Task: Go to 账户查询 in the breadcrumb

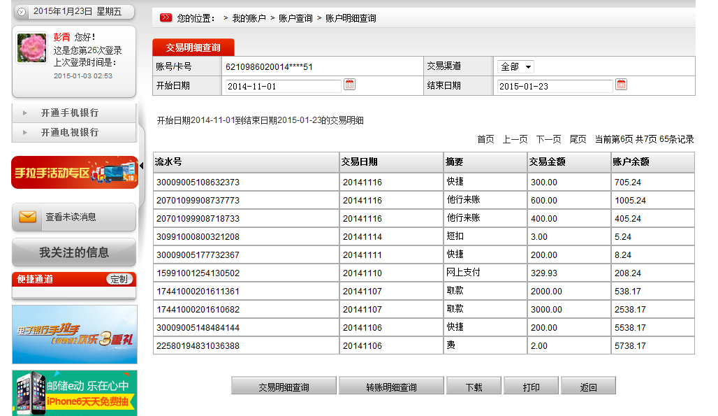Action: [295, 18]
